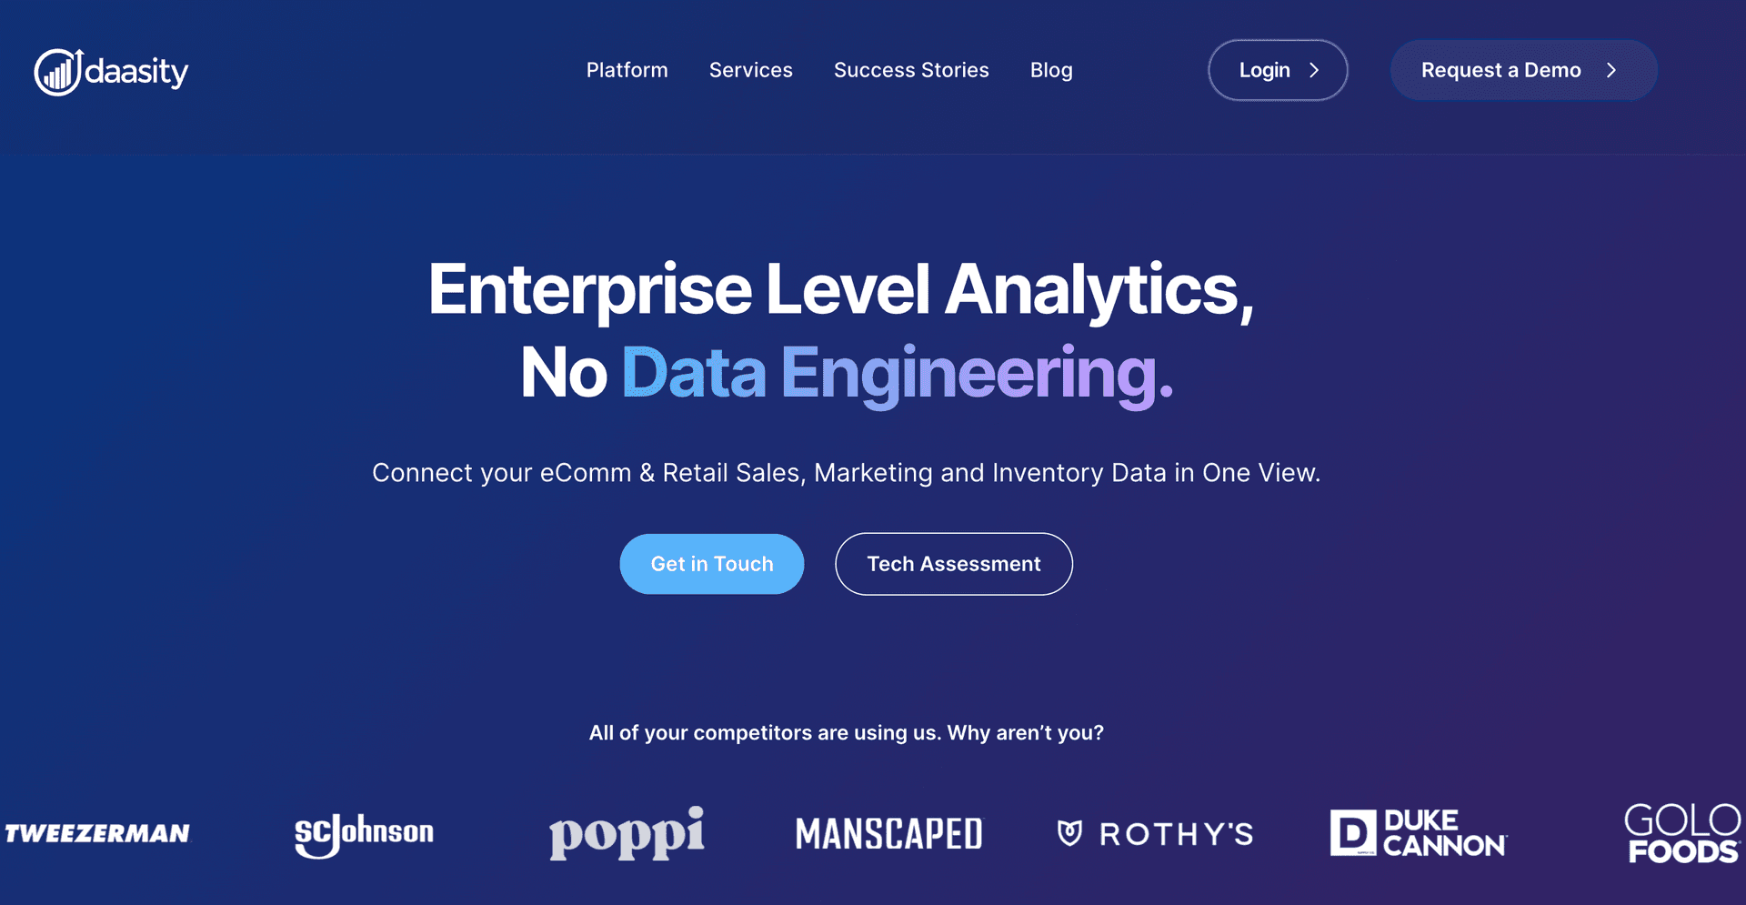Viewport: 1746px width, 905px height.
Task: Click the SC Johnson logo
Action: pyautogui.click(x=364, y=834)
